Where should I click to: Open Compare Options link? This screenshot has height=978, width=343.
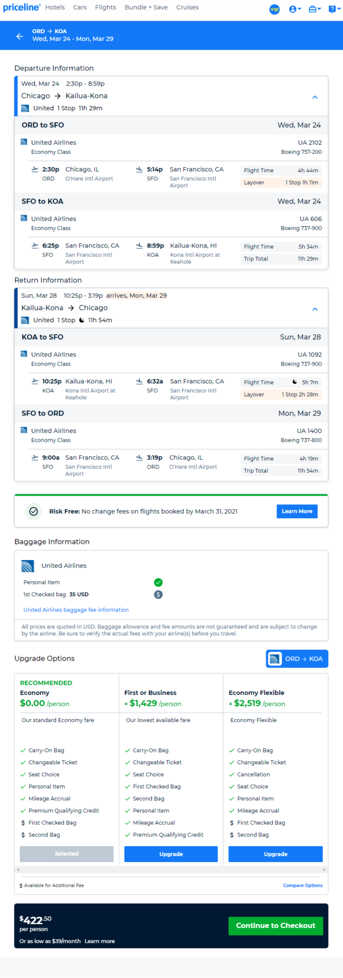[303, 885]
